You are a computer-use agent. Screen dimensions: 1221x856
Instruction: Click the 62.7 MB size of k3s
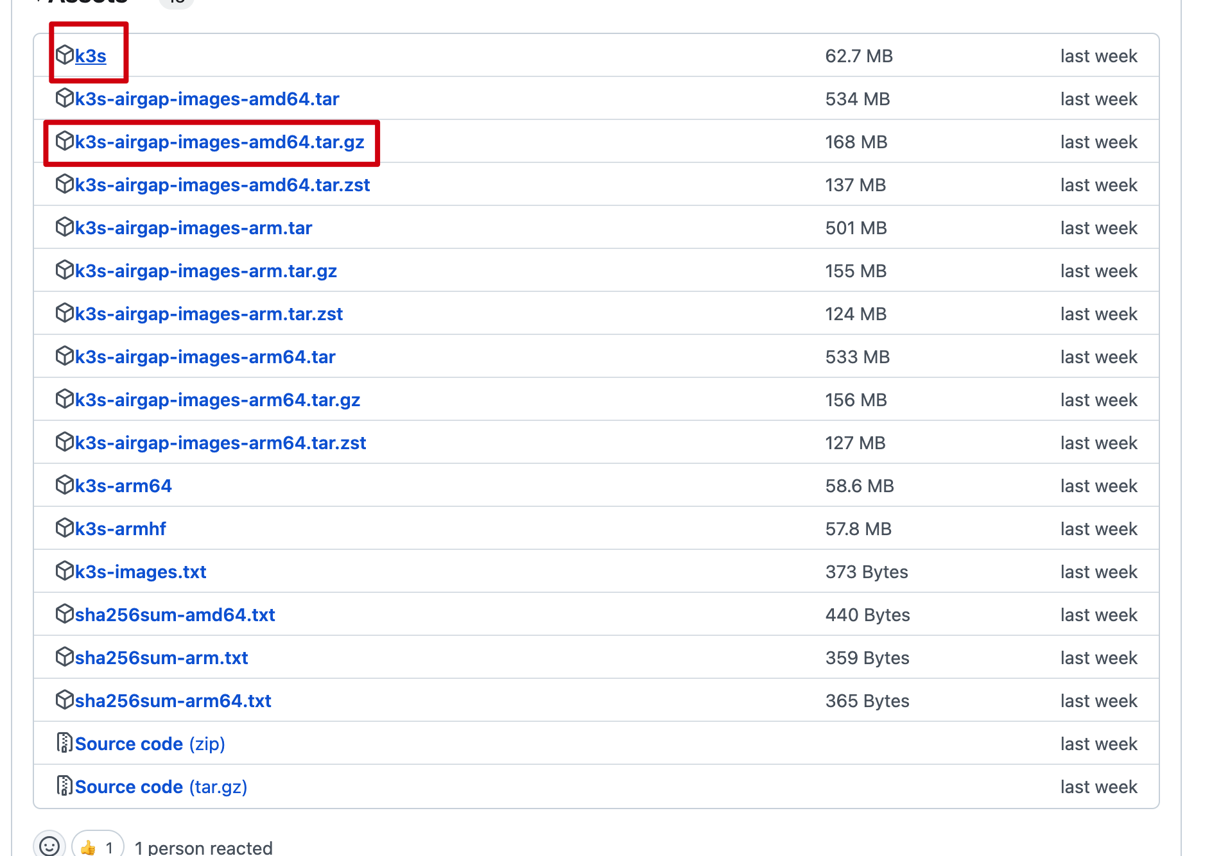[859, 56]
